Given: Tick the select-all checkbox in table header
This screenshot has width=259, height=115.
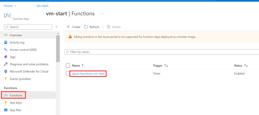Looking at the screenshot, I should [x=68, y=66].
